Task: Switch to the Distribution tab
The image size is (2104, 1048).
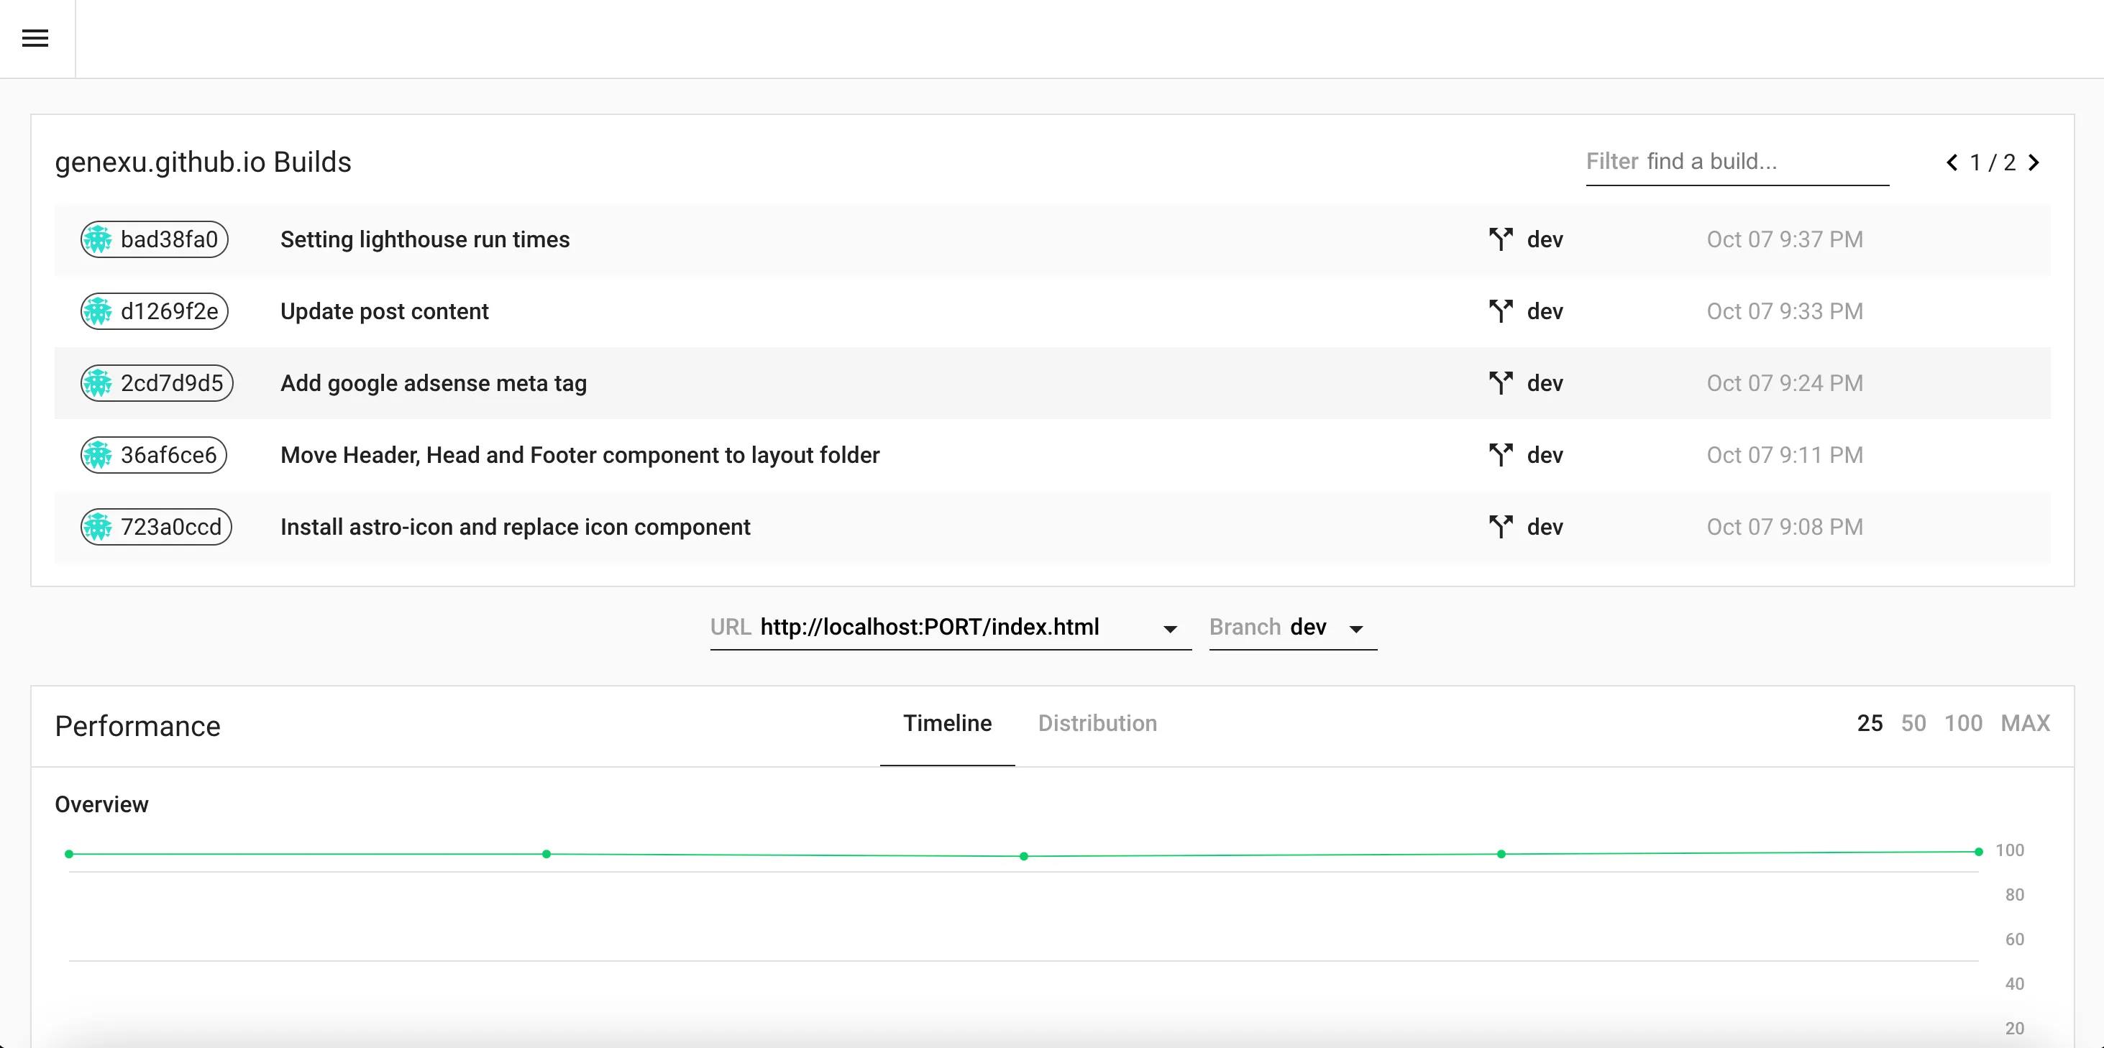Action: tap(1097, 723)
